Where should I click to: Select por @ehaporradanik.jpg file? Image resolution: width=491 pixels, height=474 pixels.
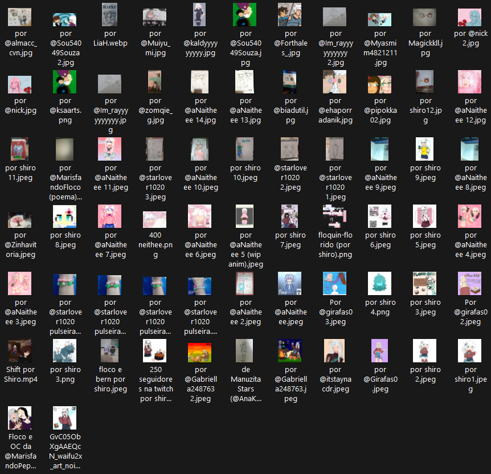[335, 82]
